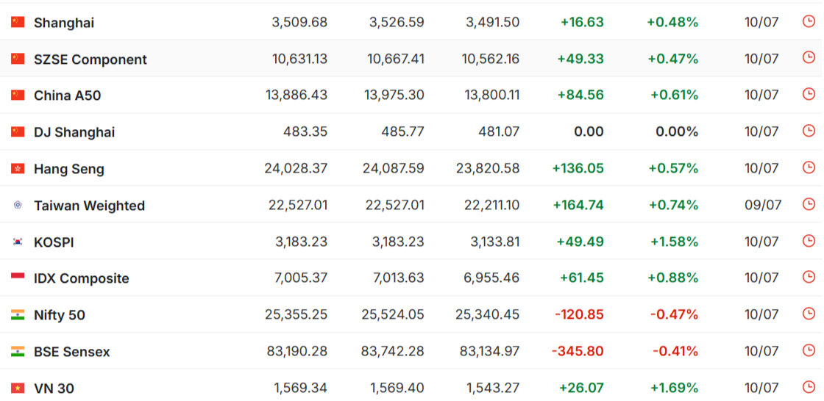
Task: Click the clock icon in VN 30 row
Action: (x=809, y=387)
